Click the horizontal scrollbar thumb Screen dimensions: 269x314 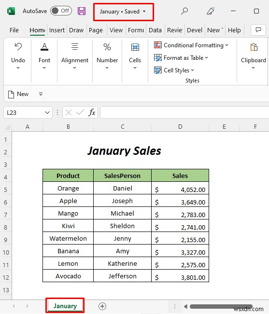(x=221, y=306)
